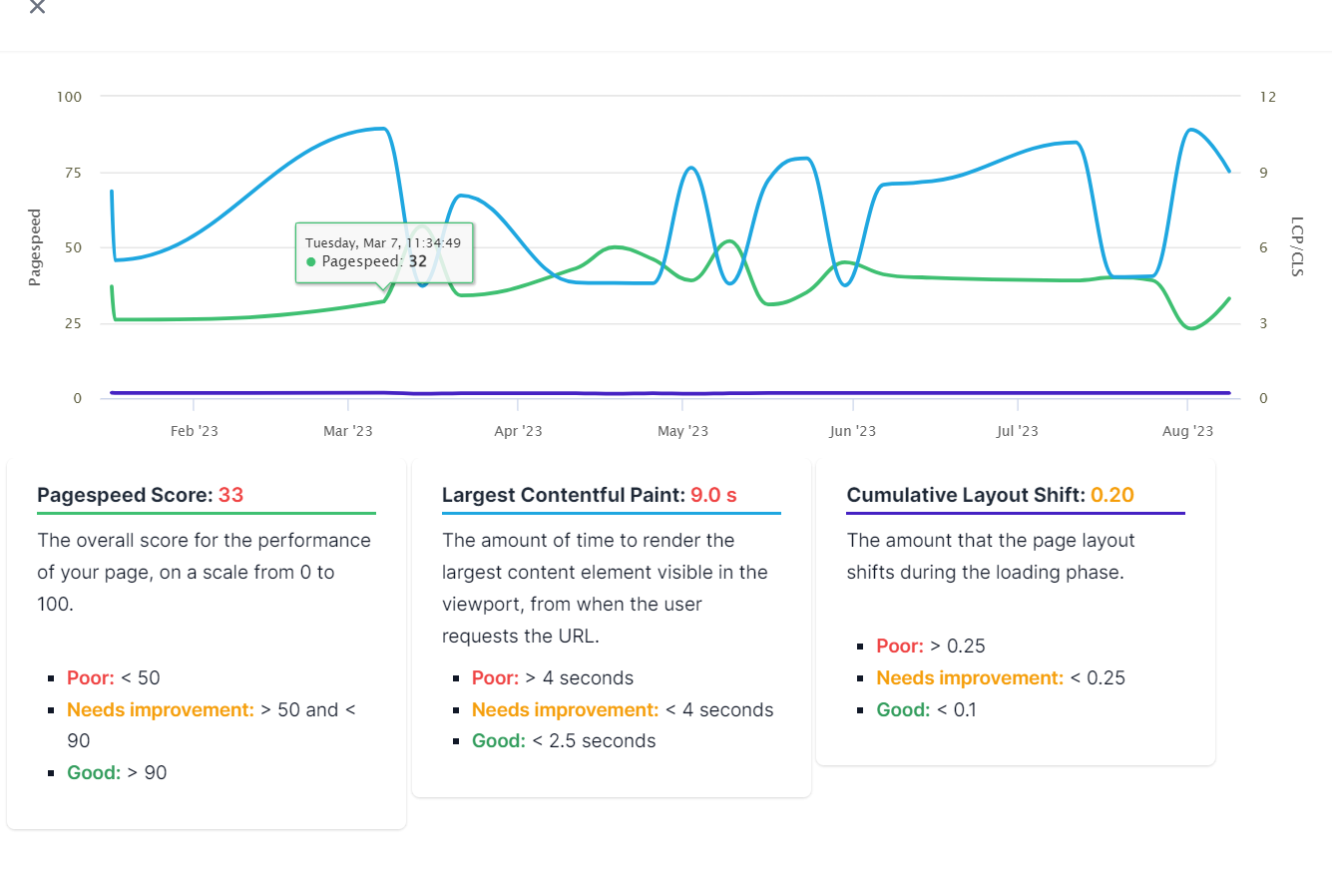Click the Aug '23 axis label
This screenshot has height=870, width=1332.
(1188, 431)
